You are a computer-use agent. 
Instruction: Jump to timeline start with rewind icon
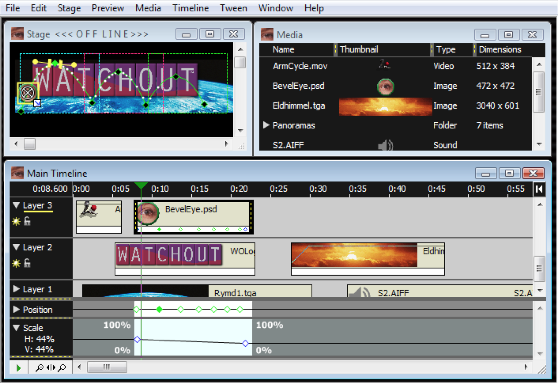539,189
